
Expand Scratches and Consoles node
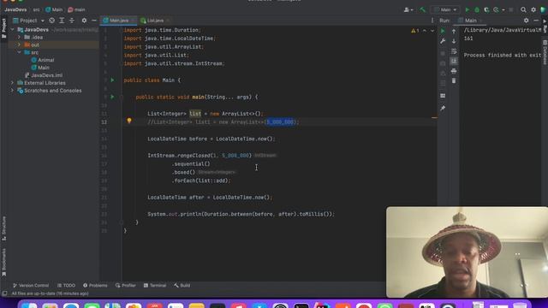13,91
